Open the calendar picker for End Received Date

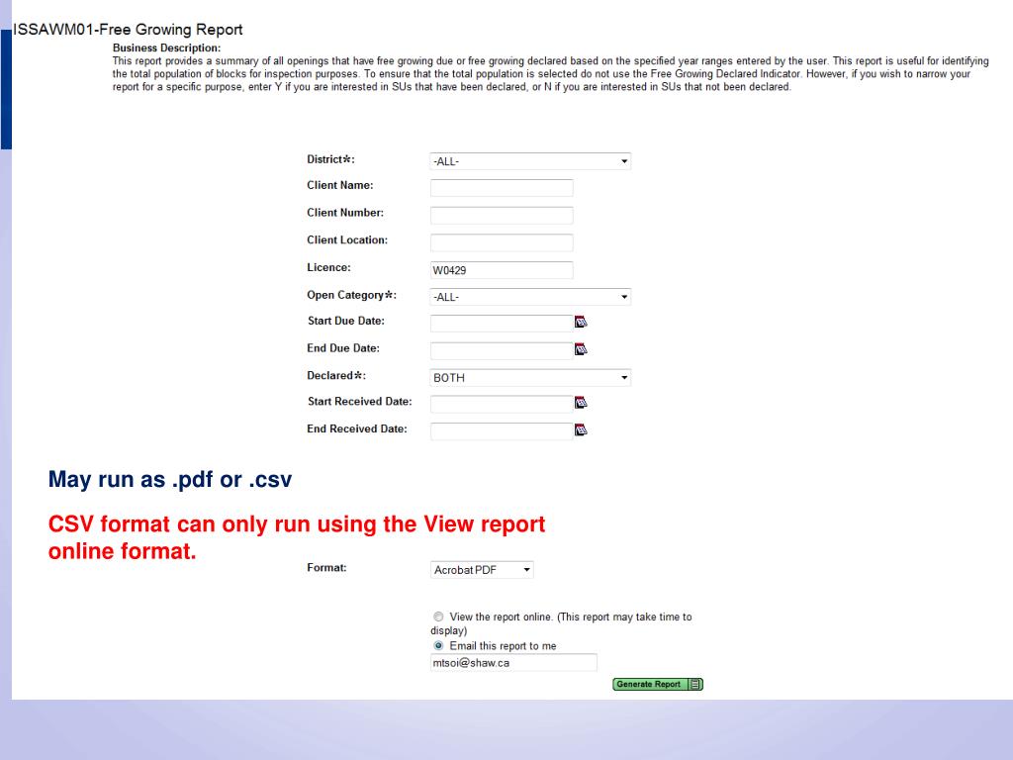click(x=582, y=430)
